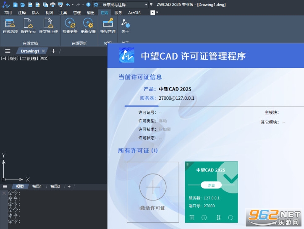Open the ribbon display options dropdown arrow
Image resolution: width=304 pixels, height=229 pixels.
pyautogui.click(x=157, y=13)
